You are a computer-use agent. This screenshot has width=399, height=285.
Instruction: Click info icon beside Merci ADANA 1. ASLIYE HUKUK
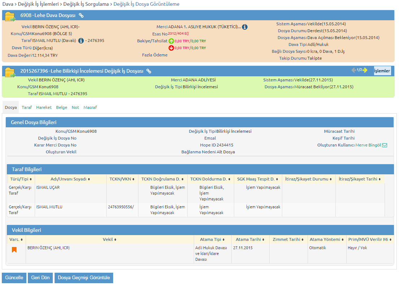pyautogui.click(x=245, y=27)
